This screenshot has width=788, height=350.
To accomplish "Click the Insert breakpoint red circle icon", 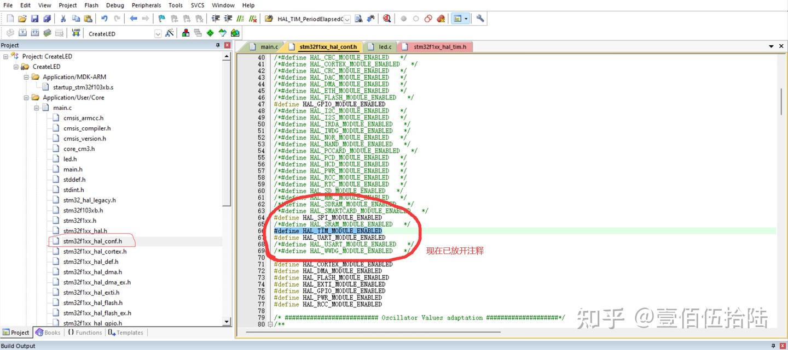I will 403,19.
